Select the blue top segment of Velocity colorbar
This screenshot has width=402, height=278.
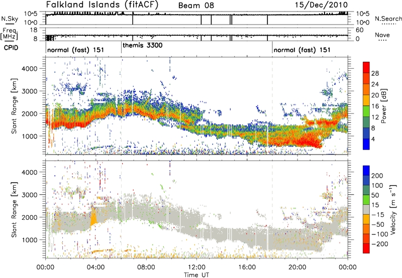click(x=366, y=171)
